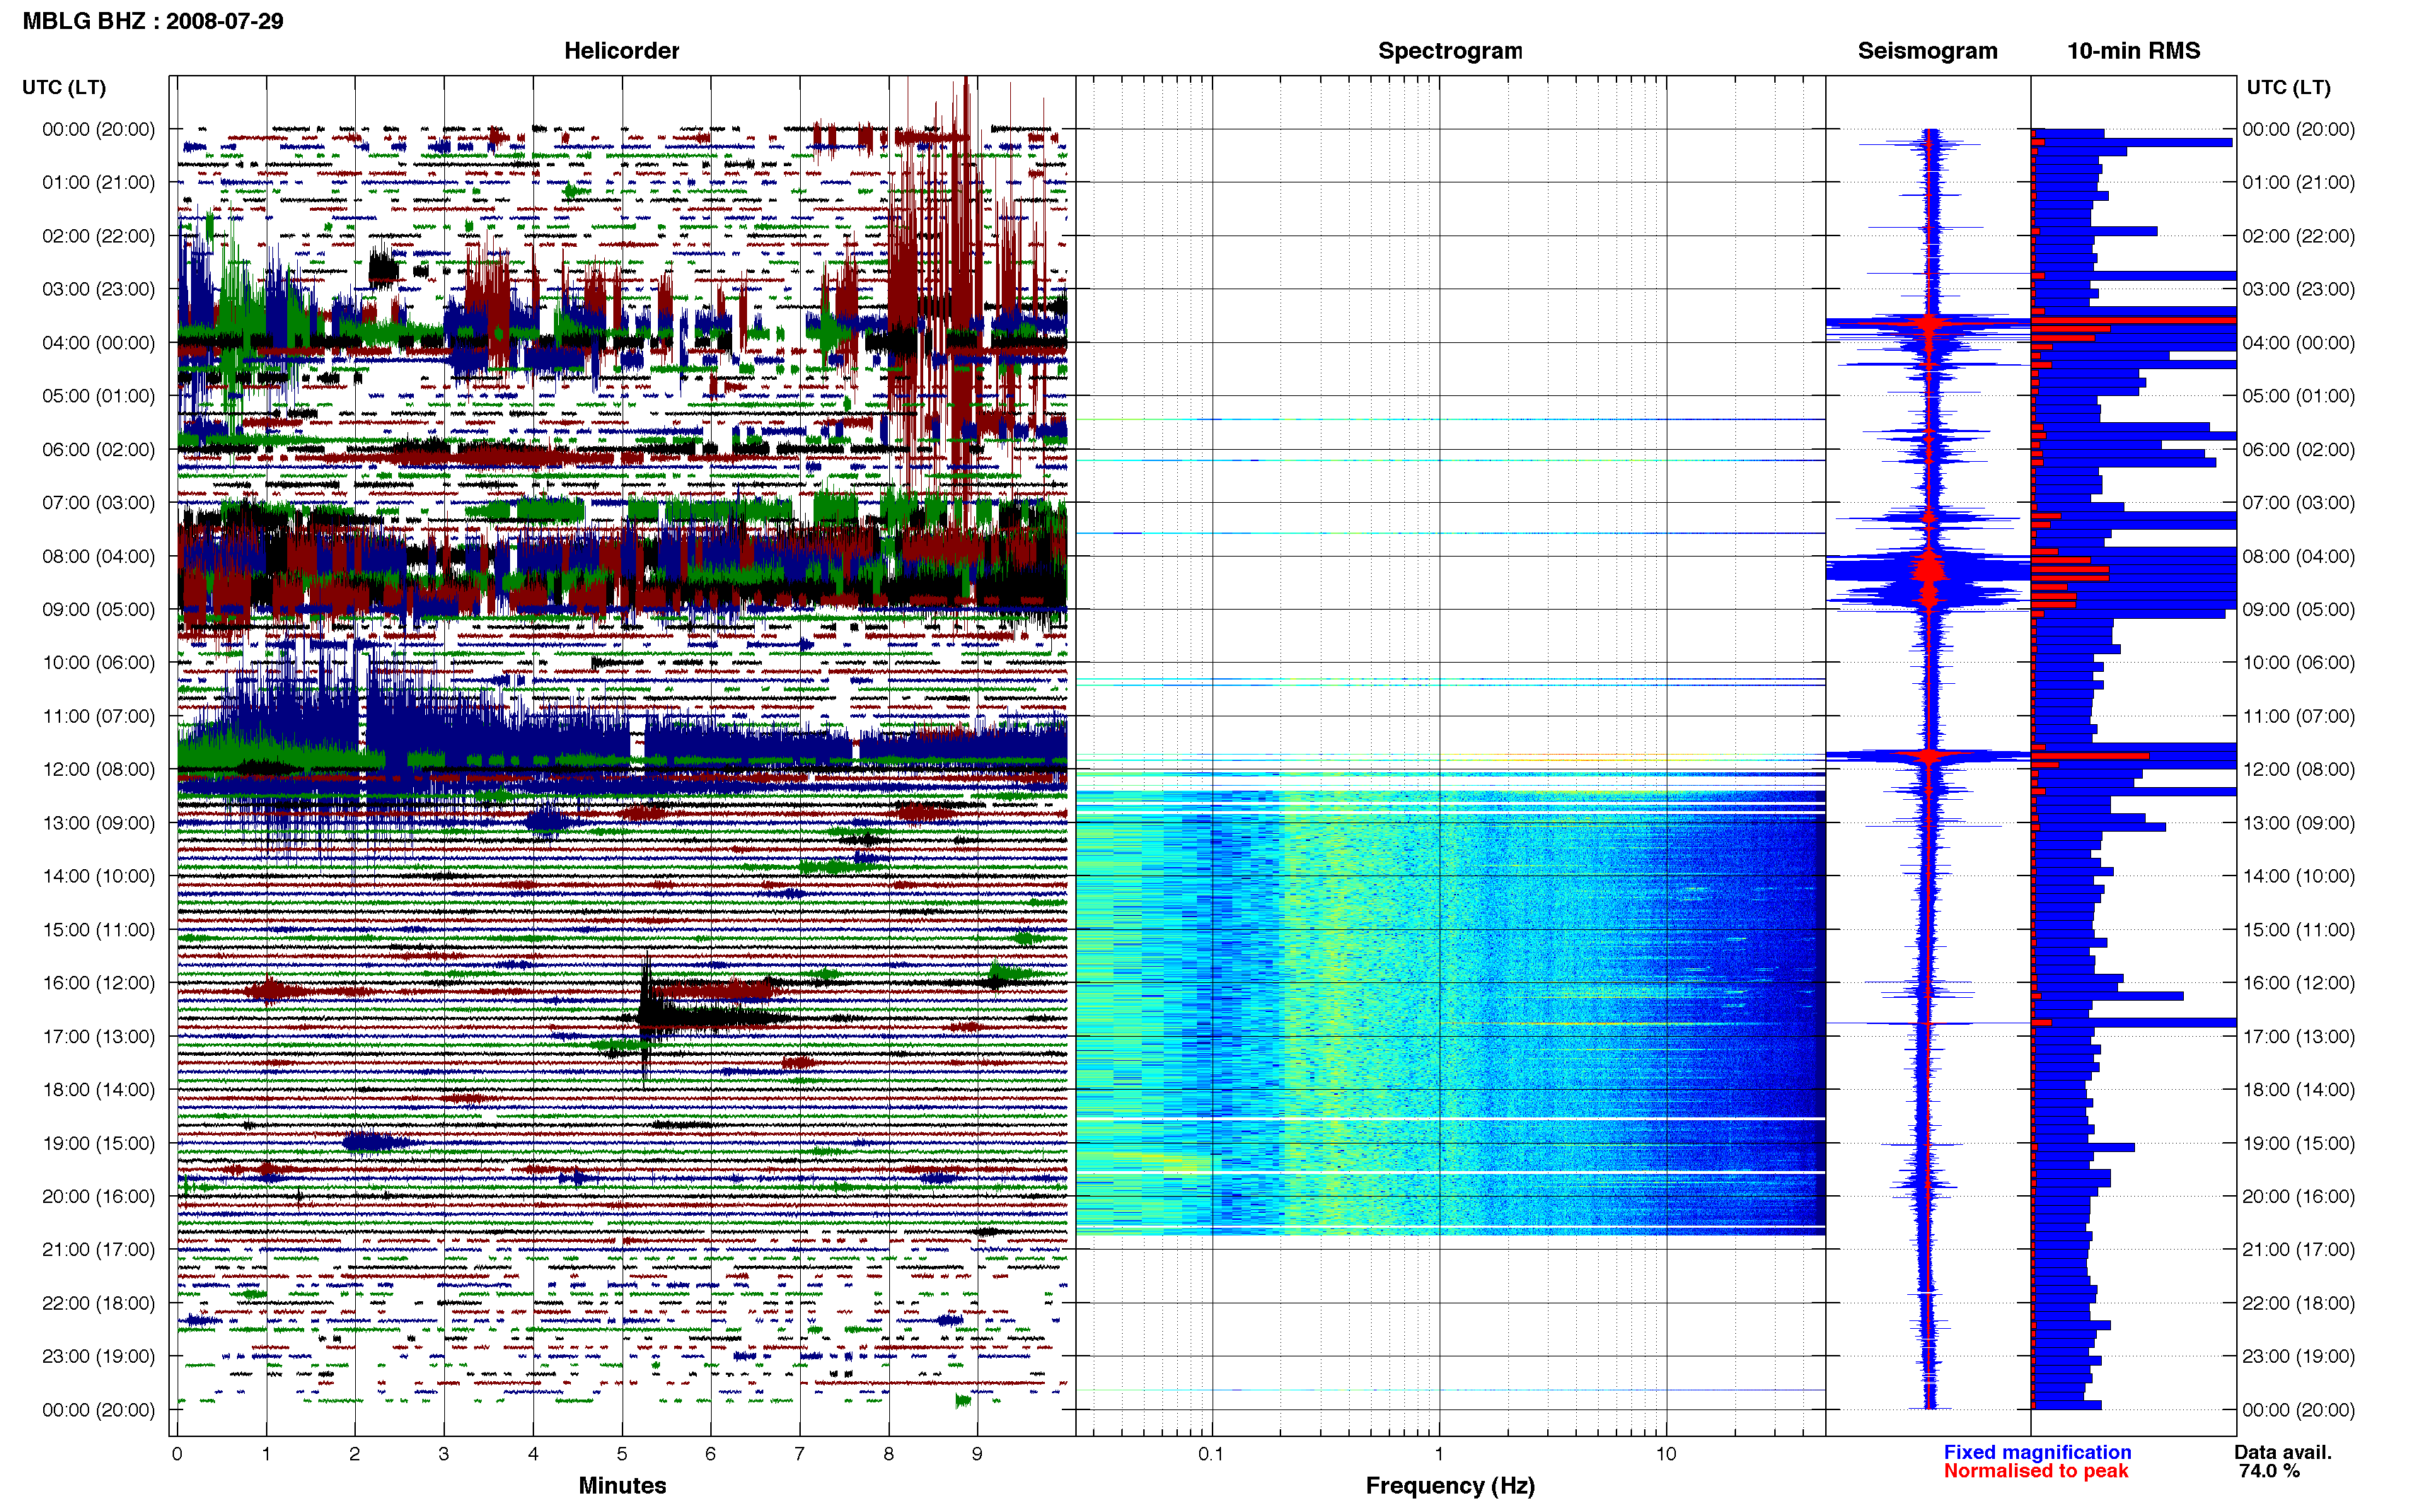The height and width of the screenshot is (1512, 2418).
Task: Click 'UTC (LT)' label beside the Helicorder
Action: coord(64,87)
